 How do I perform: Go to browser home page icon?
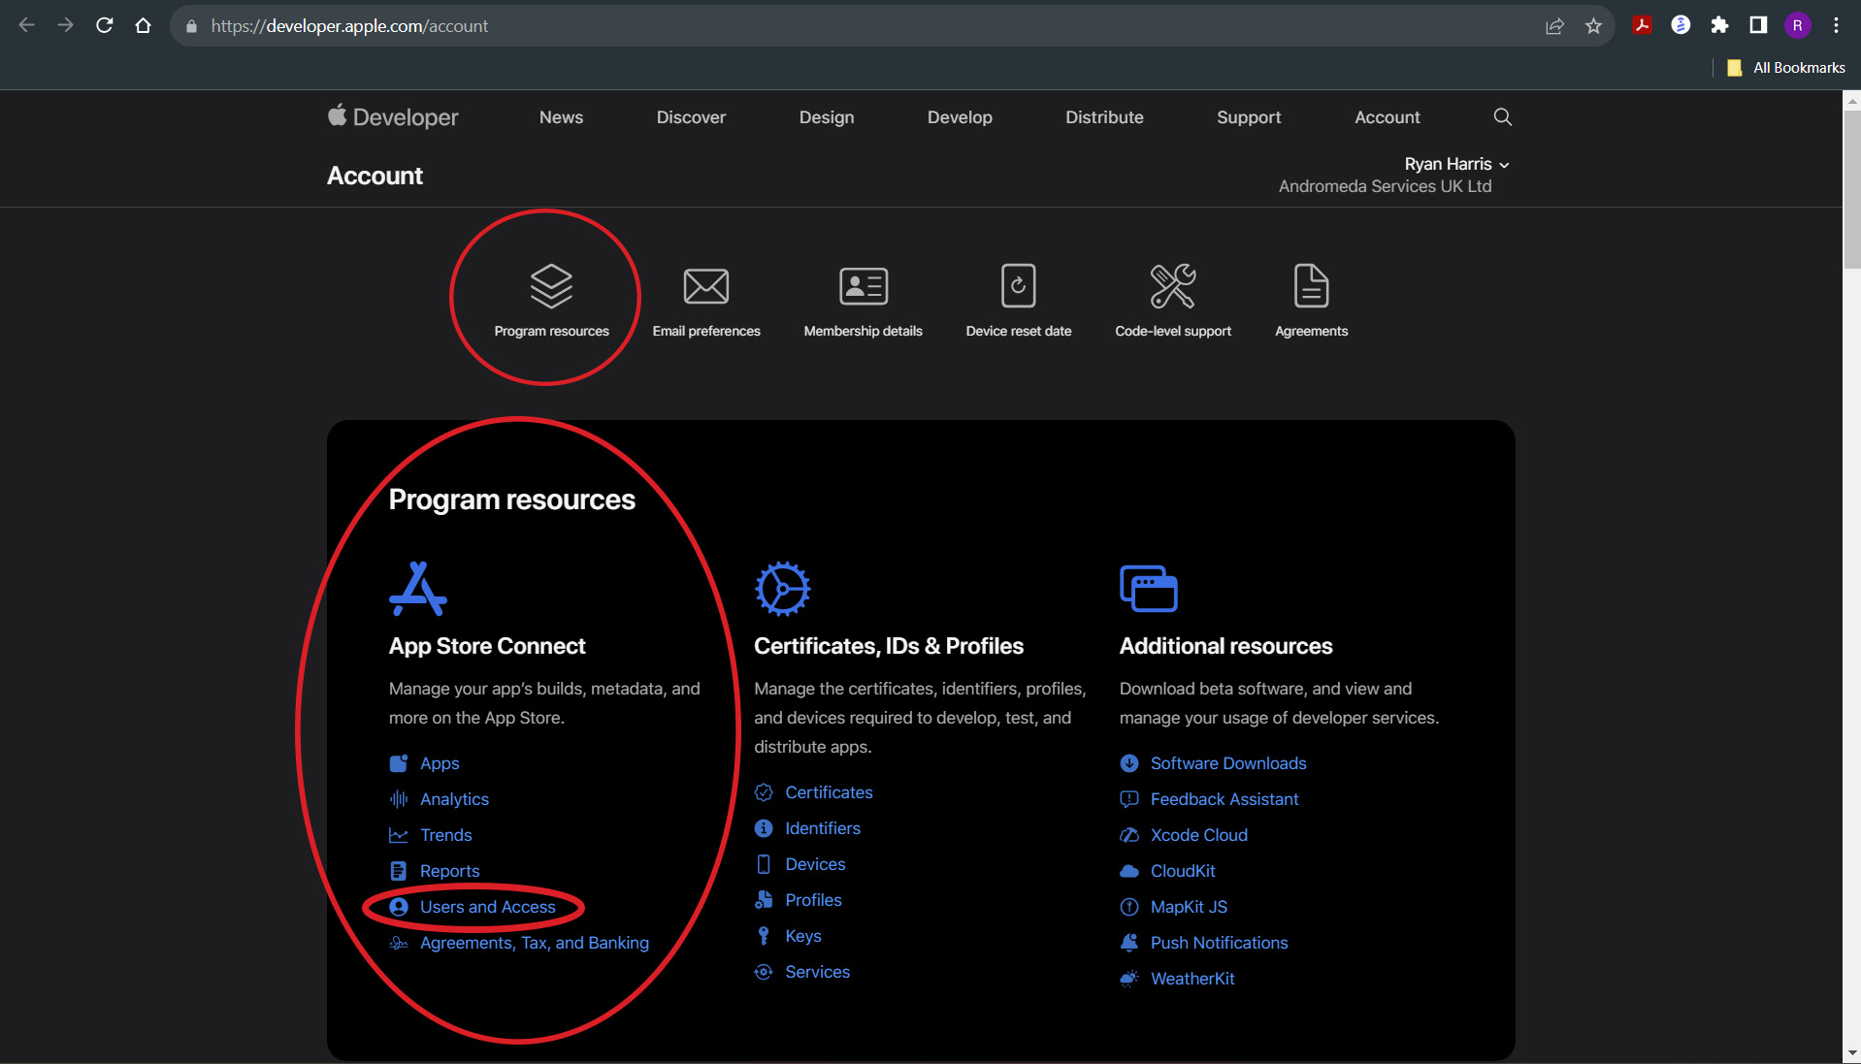point(144,26)
